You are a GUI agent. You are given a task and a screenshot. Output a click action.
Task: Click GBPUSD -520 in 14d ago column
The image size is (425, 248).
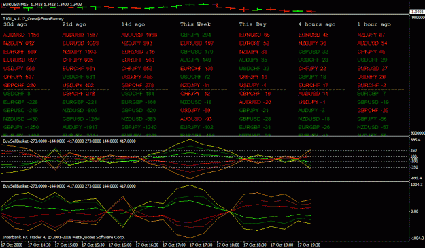pyautogui.click(x=139, y=111)
